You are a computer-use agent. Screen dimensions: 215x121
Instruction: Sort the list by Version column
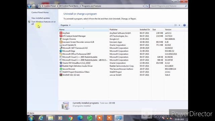[x=174, y=30]
